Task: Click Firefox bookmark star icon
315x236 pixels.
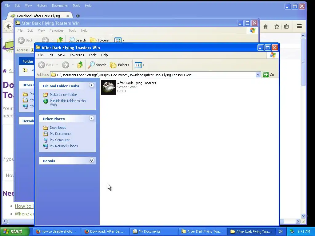Action: pyautogui.click(x=277, y=26)
